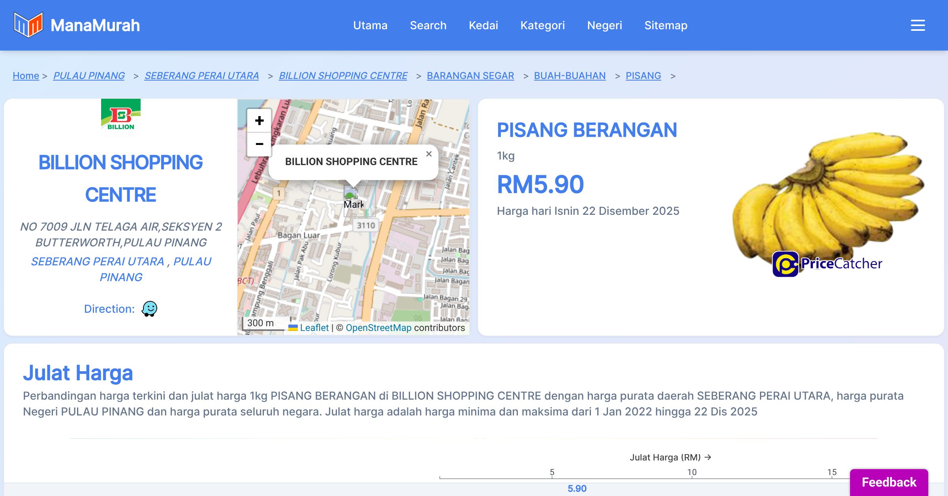948x496 pixels.
Task: Open Waze directions icon
Action: coord(149,309)
